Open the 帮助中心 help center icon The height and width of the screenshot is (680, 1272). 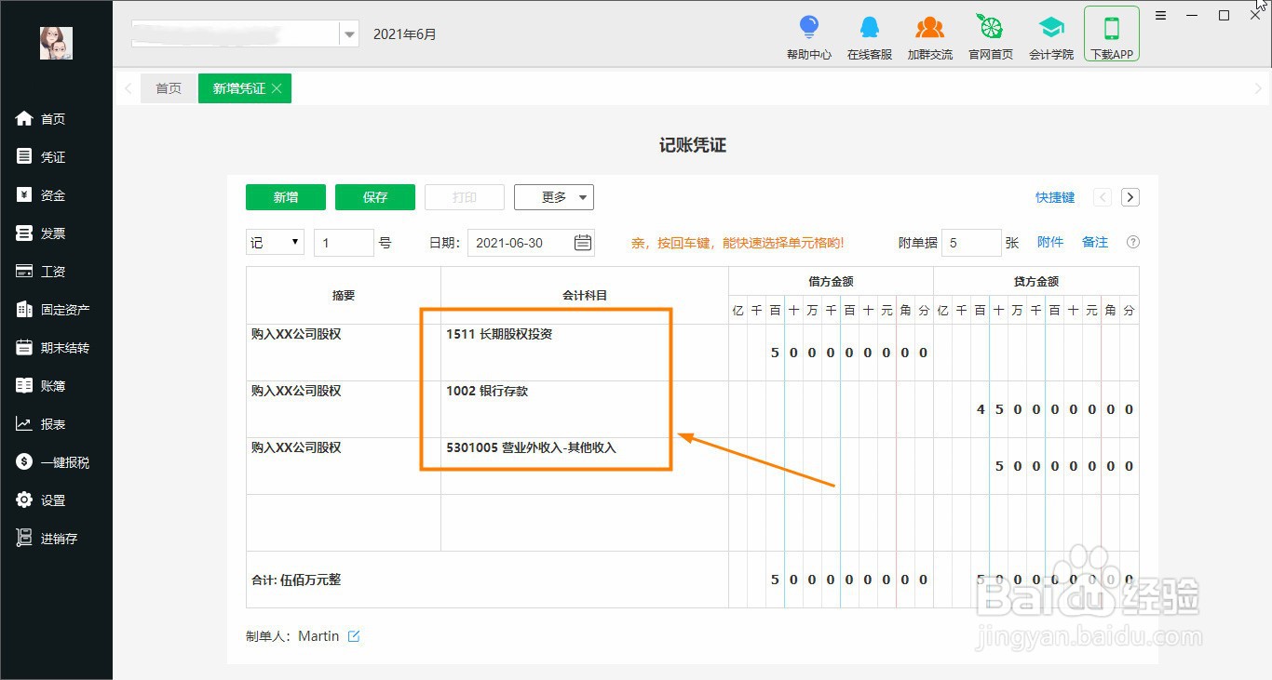click(x=808, y=35)
